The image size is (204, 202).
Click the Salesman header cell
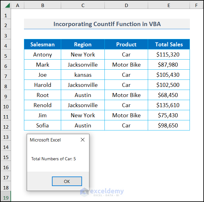click(42, 45)
